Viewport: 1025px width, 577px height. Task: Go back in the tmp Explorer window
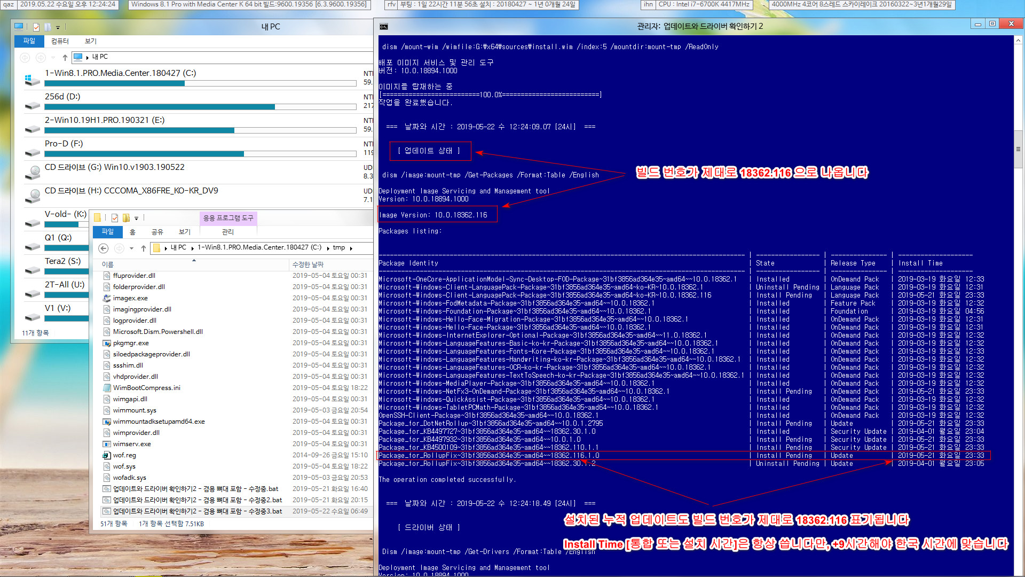point(104,248)
